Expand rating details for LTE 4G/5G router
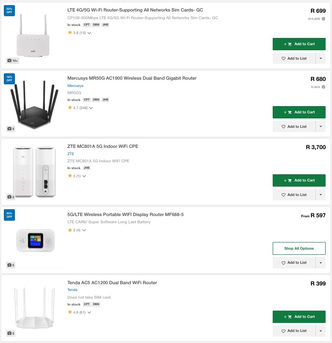 (89, 33)
